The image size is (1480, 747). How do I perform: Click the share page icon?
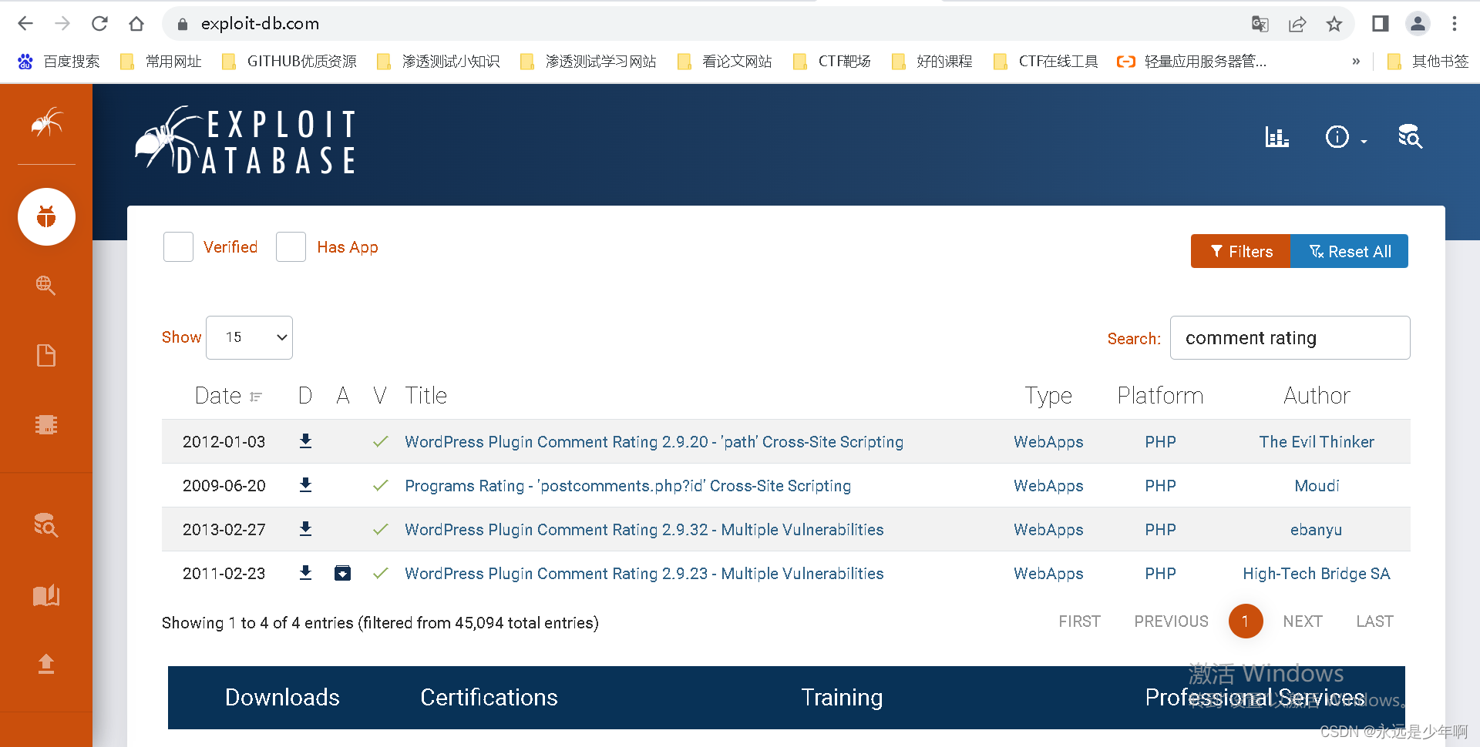pyautogui.click(x=1297, y=24)
